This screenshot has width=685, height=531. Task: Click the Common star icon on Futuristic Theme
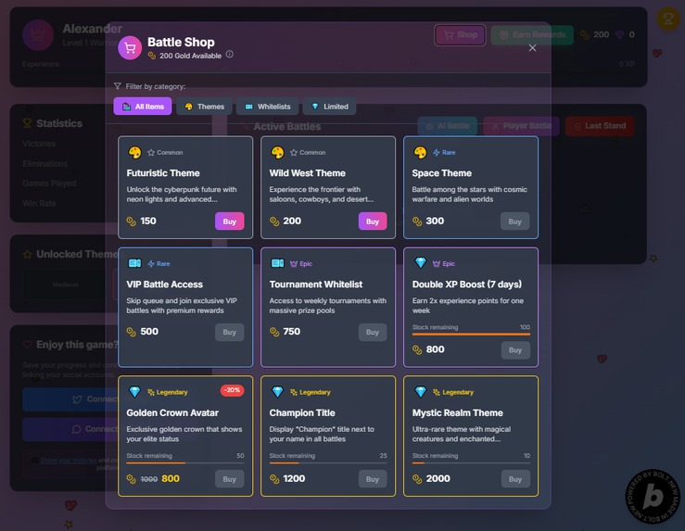click(151, 152)
